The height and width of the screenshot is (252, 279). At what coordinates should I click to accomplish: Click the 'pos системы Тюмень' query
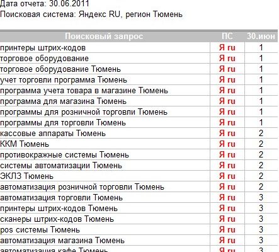pos(40,229)
